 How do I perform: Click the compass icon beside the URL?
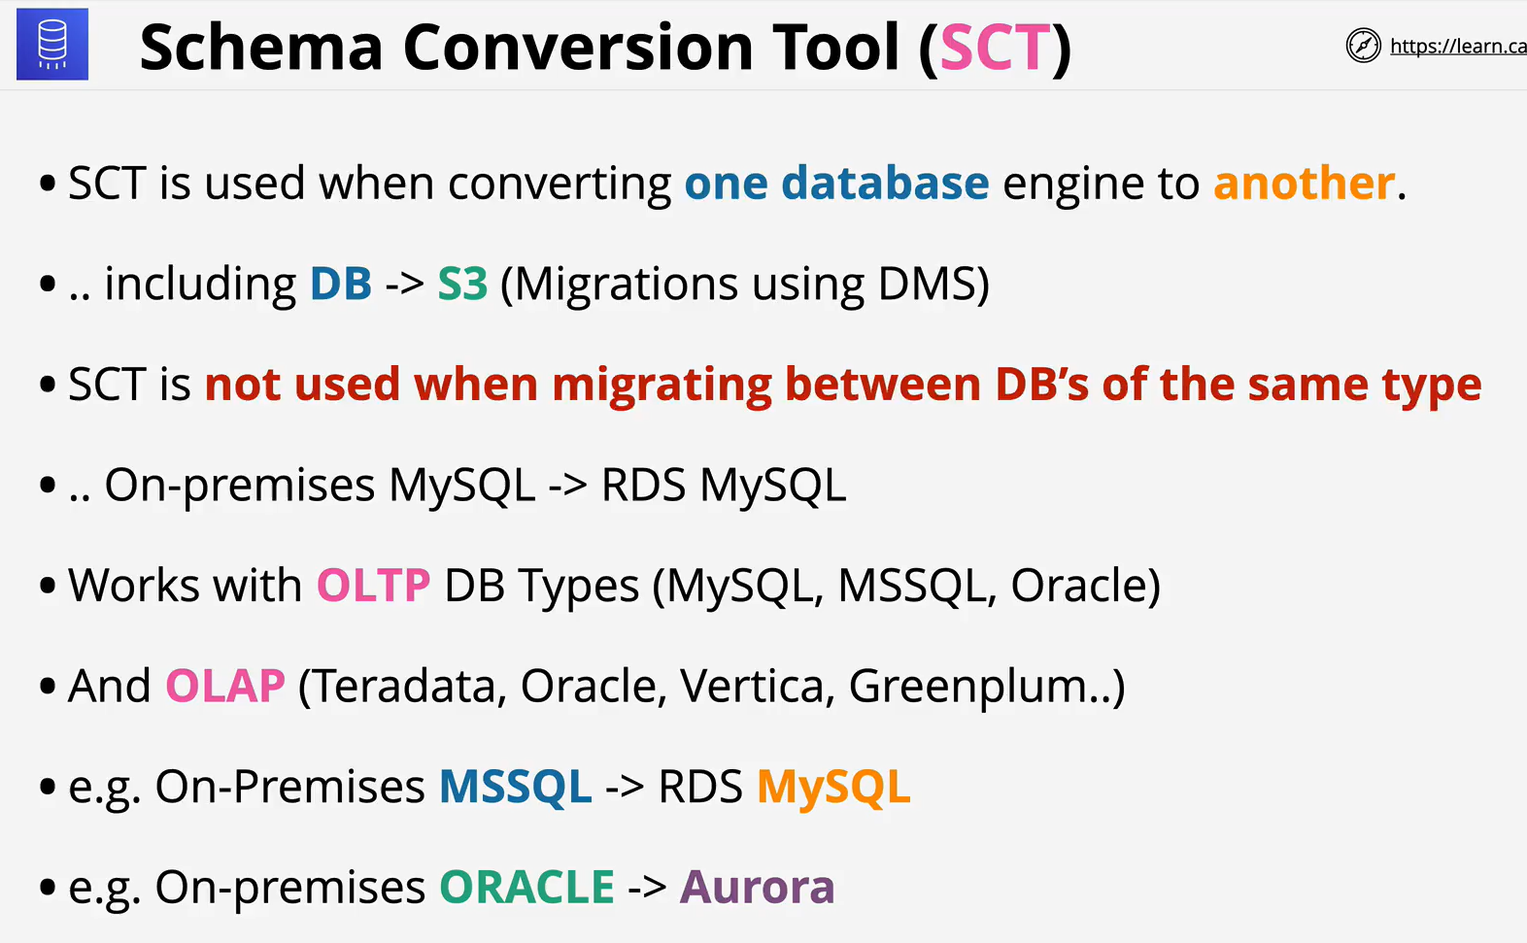point(1363,46)
